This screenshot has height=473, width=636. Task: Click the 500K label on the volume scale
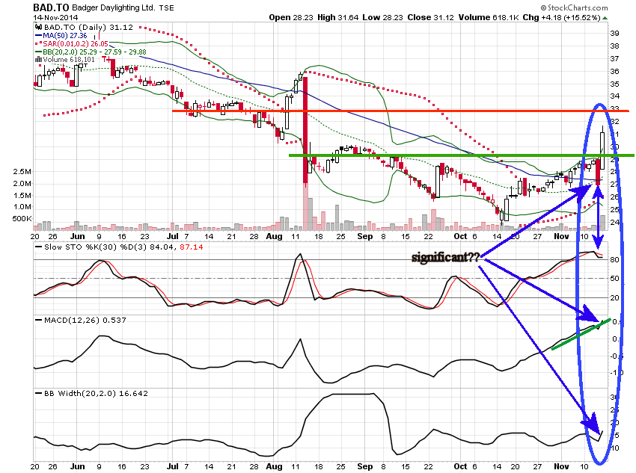pyautogui.click(x=22, y=219)
